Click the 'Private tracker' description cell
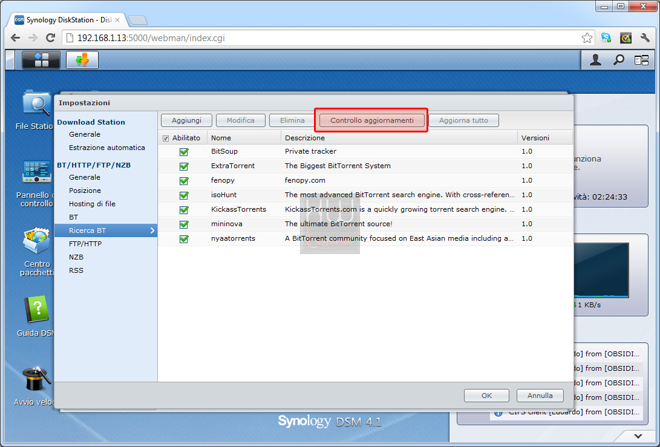Image resolution: width=660 pixels, height=447 pixels. [310, 151]
